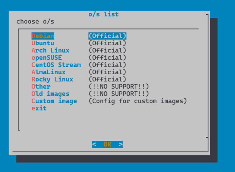
Task: Click the (Official) text beside Arch Linux
Action: [107, 51]
